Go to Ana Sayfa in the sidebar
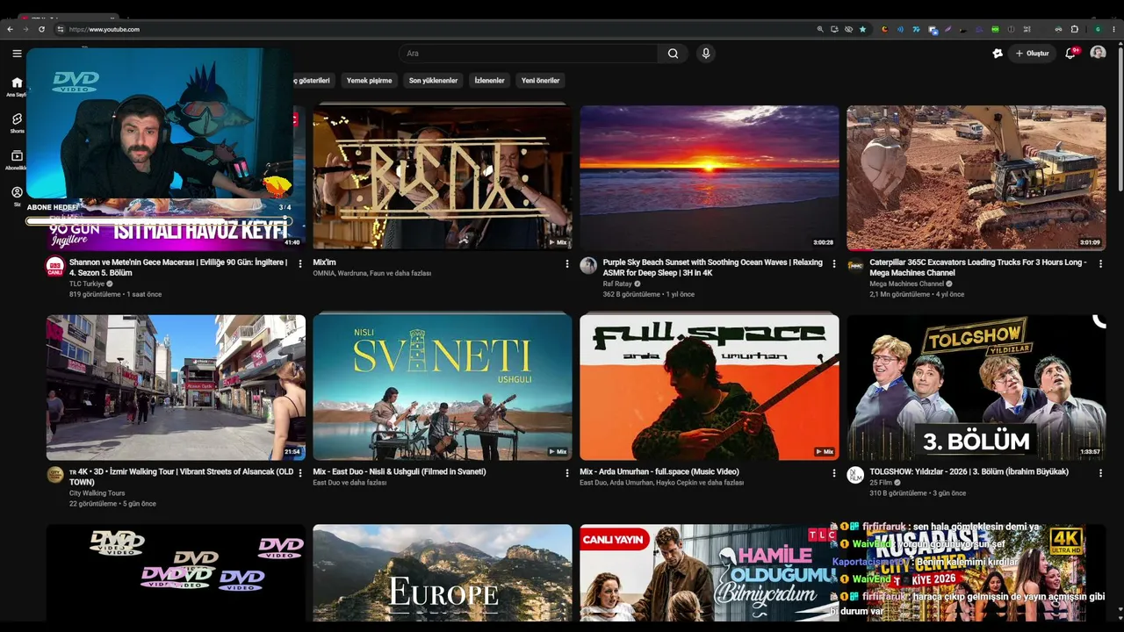The image size is (1124, 632). tap(17, 86)
